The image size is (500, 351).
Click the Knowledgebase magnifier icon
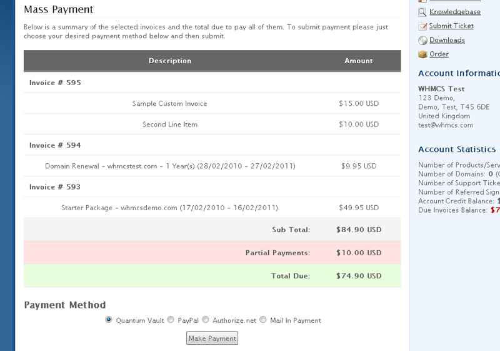[422, 12]
